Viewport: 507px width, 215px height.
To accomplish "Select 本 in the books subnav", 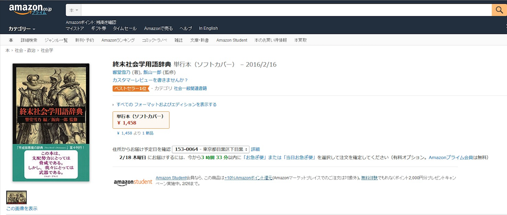I will pyautogui.click(x=11, y=40).
